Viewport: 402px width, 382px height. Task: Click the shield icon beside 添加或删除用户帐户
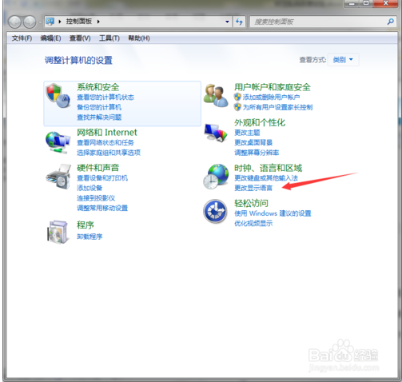coord(237,97)
